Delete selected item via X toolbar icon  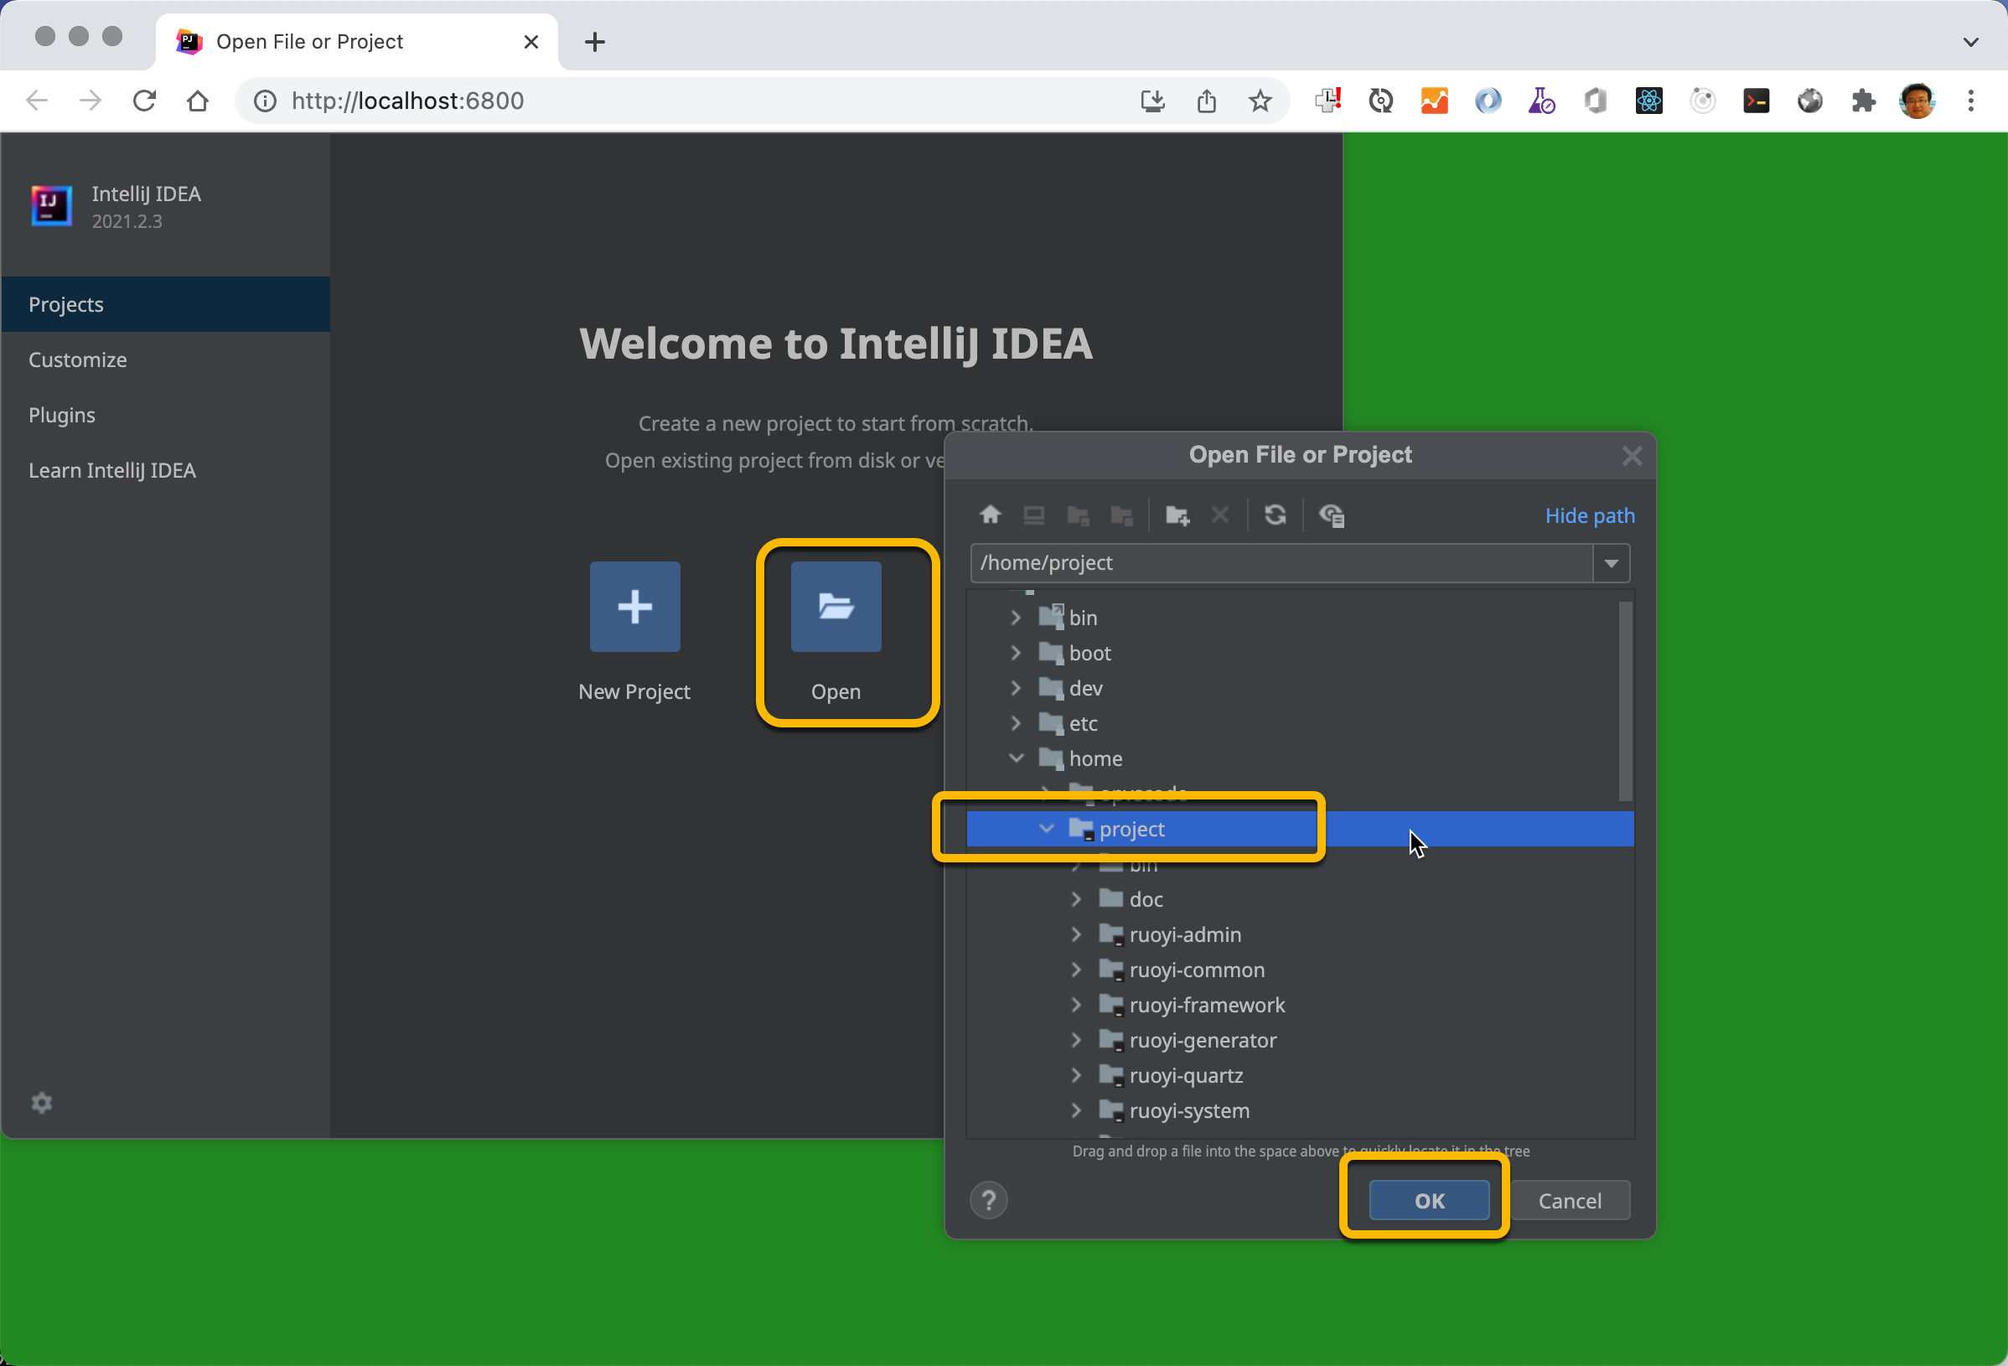click(x=1219, y=515)
